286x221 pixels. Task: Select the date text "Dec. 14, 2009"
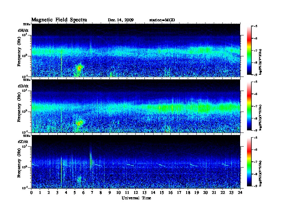121,20
